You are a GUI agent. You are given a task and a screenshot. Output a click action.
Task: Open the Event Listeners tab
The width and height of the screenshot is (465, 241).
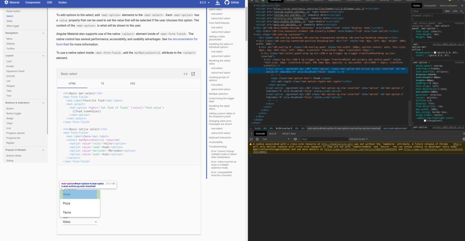pos(448,5)
